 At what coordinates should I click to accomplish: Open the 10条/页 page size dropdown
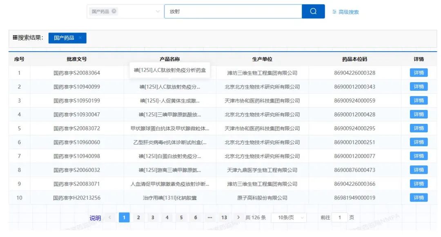[x=289, y=217]
